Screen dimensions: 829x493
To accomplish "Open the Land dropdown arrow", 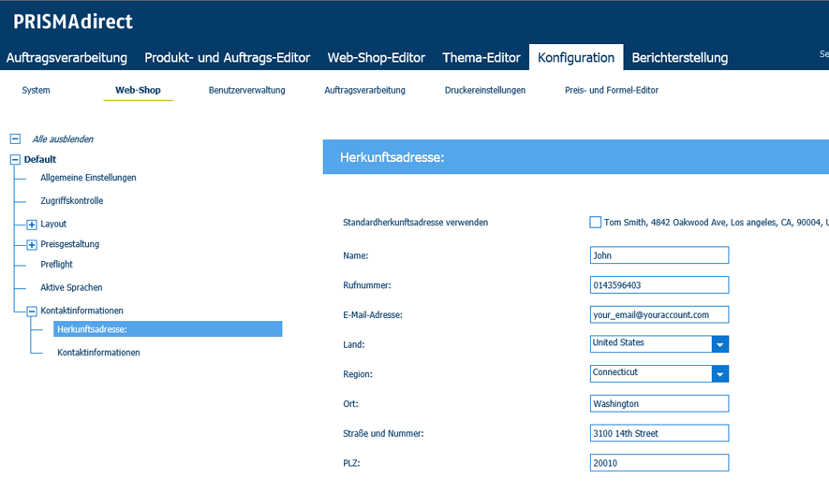I will [x=720, y=344].
